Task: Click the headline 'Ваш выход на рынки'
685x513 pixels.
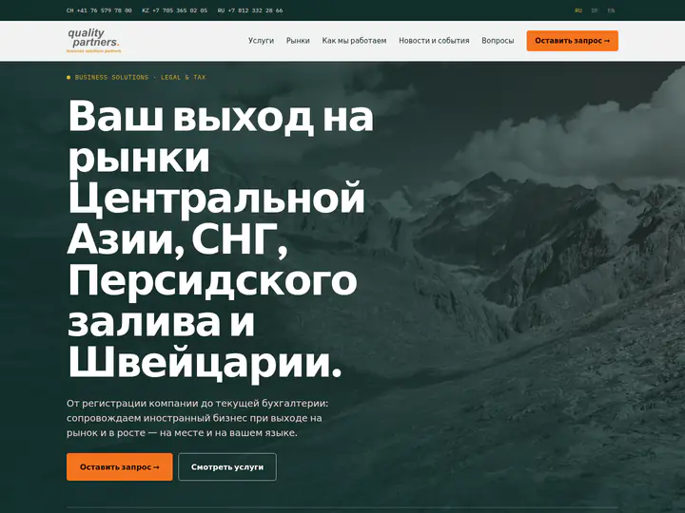Action: (221, 237)
